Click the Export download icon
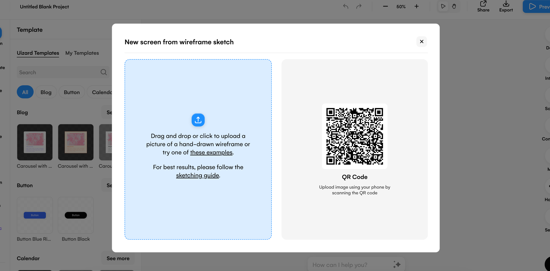Viewport: 550px width, 271px height. [x=506, y=4]
